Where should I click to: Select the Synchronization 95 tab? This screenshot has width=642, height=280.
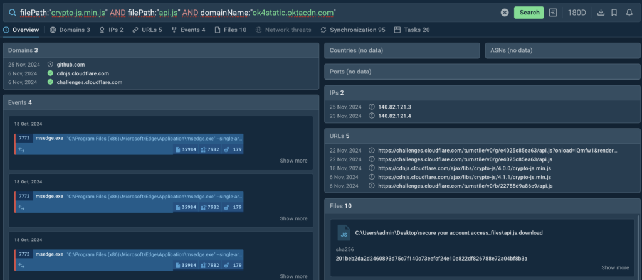point(352,30)
